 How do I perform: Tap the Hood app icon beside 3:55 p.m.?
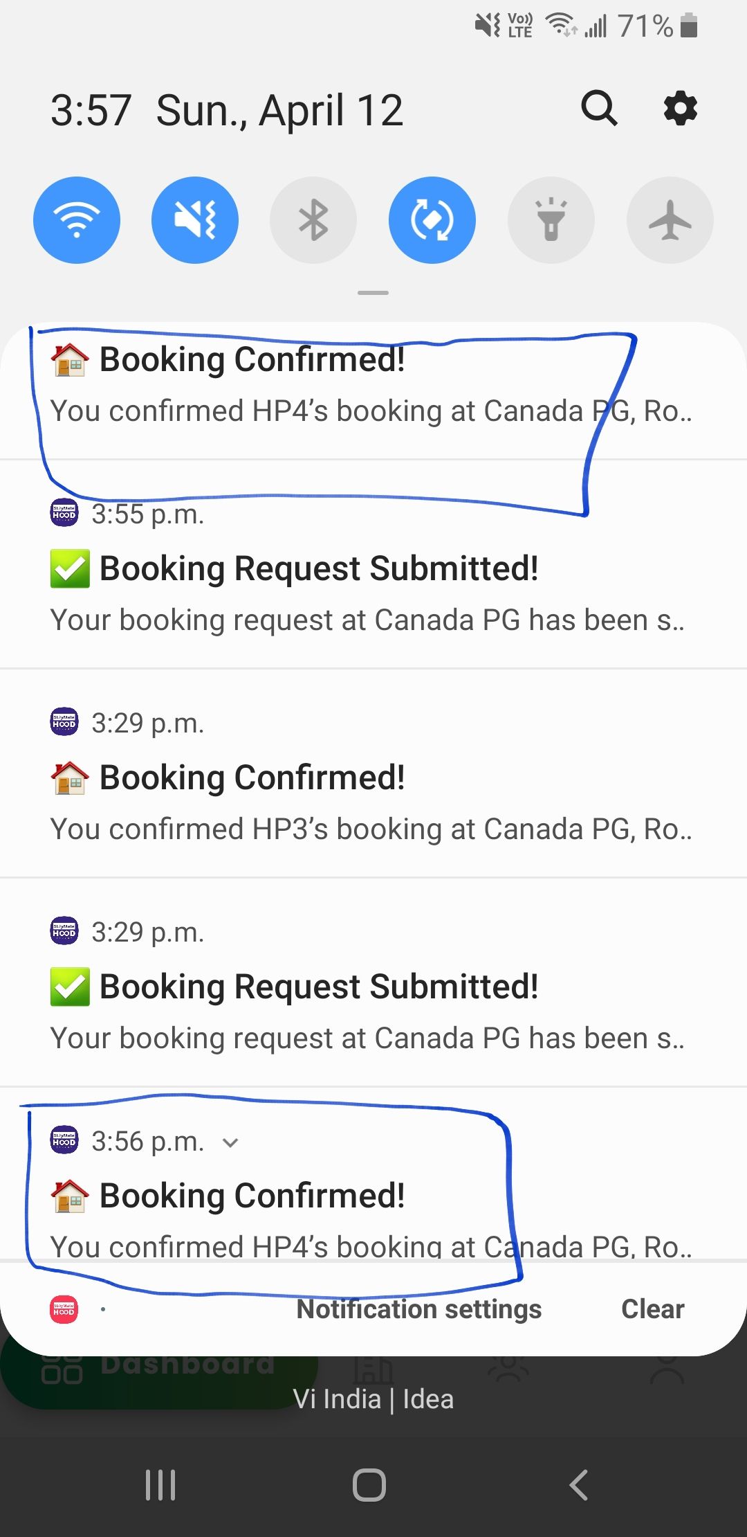[64, 514]
